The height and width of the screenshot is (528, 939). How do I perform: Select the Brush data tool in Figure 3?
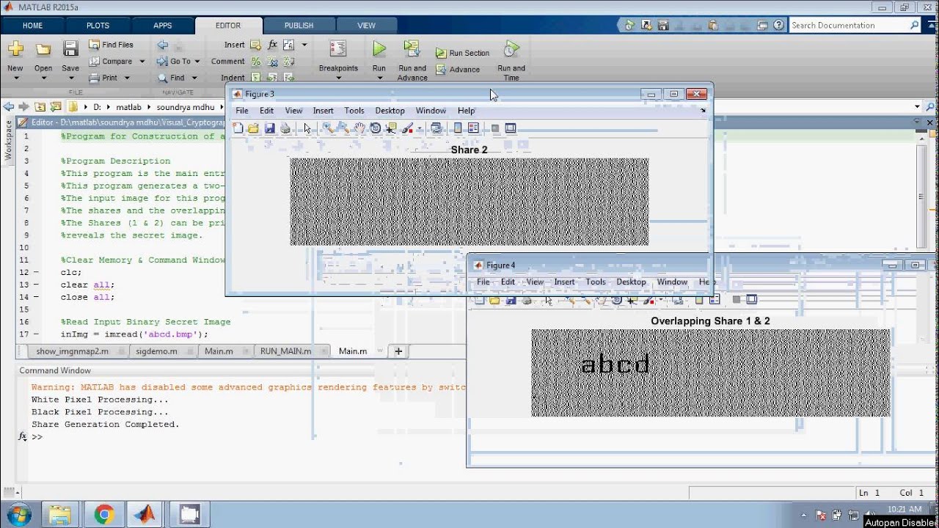coord(409,128)
